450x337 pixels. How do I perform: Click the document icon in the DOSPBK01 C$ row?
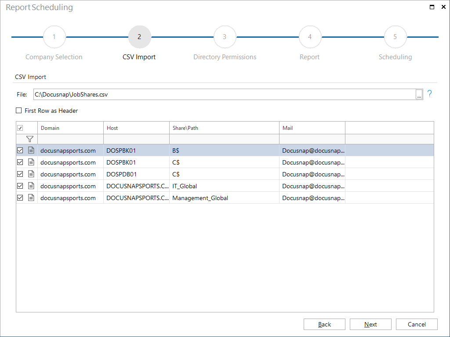31,162
